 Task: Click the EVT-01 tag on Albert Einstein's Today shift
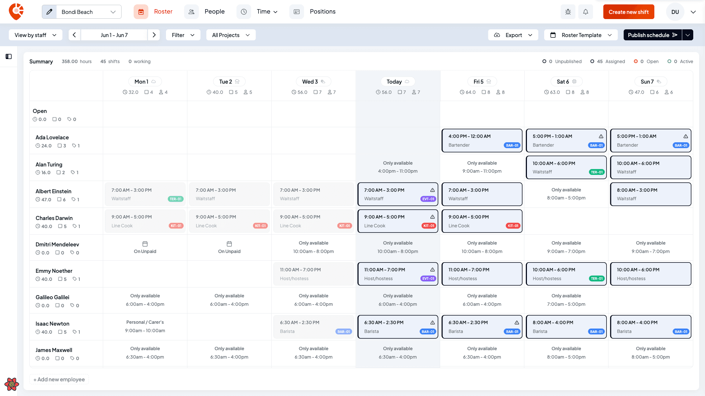click(428, 199)
